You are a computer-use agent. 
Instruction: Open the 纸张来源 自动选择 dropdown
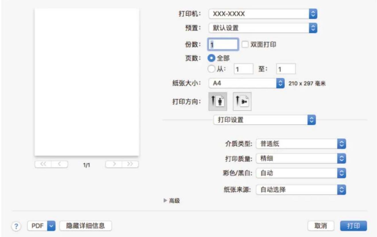(x=301, y=189)
